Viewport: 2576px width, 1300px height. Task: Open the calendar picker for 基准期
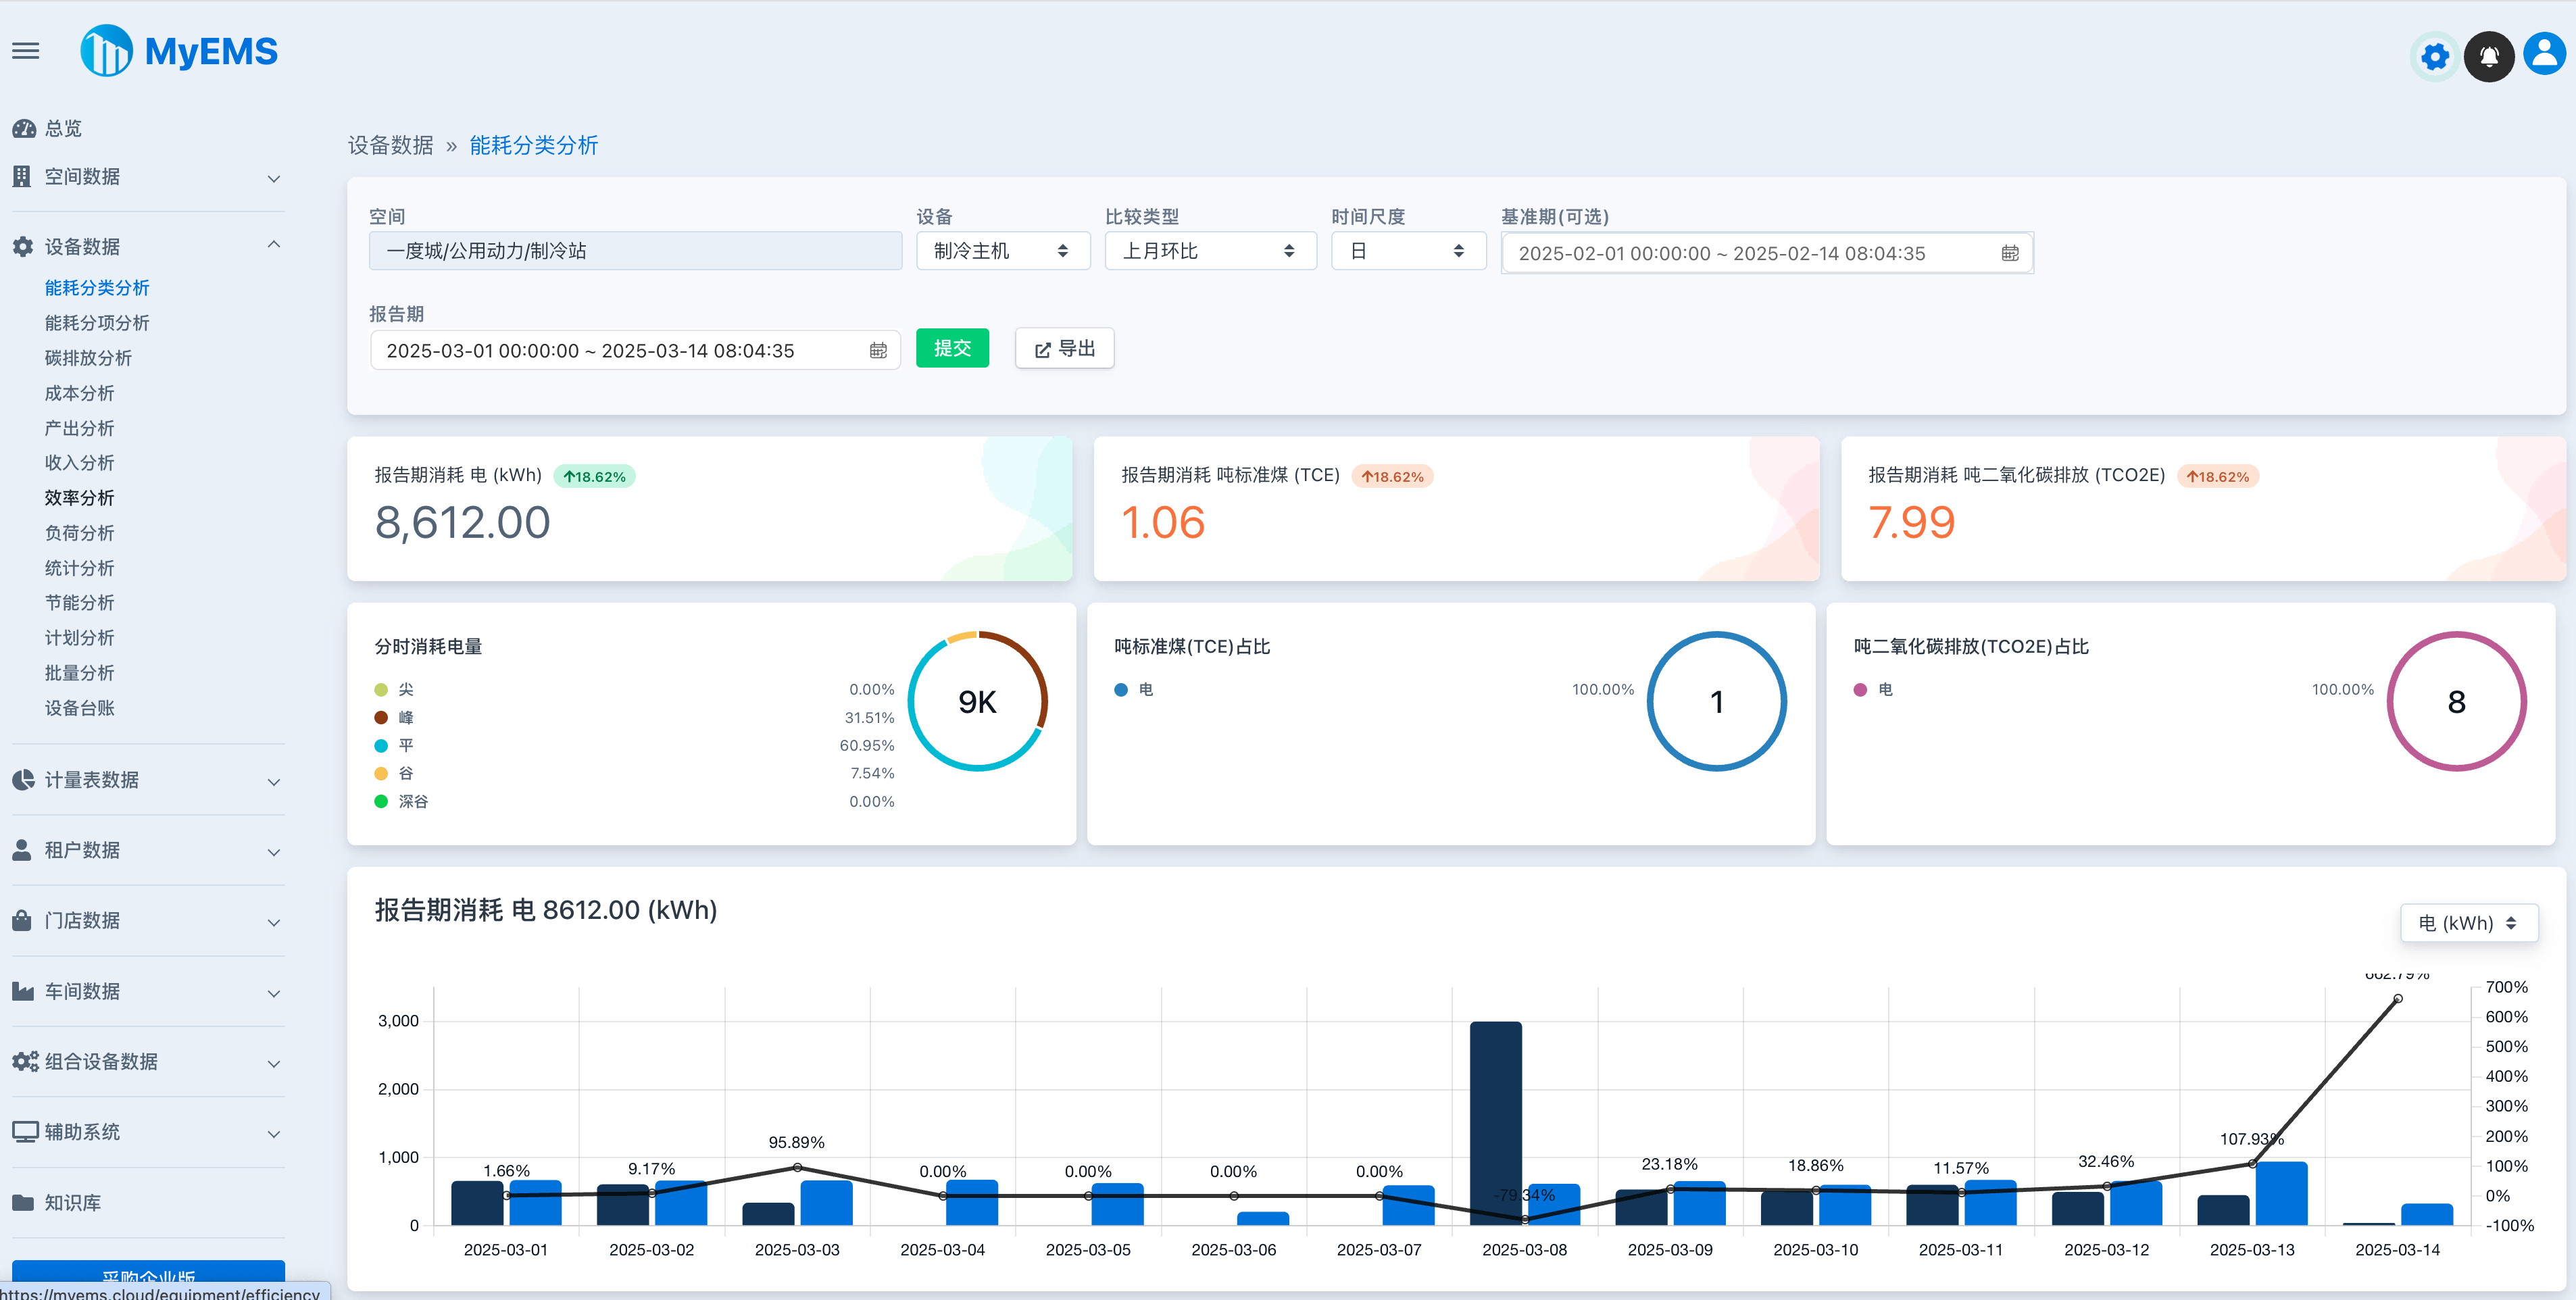pos(2012,253)
